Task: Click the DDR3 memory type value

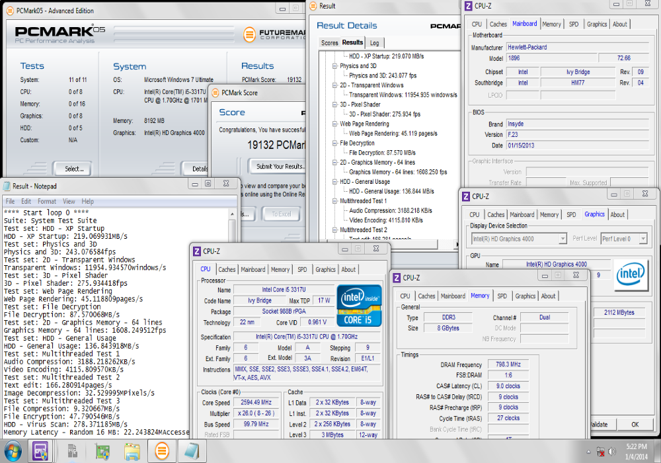Action: (449, 317)
